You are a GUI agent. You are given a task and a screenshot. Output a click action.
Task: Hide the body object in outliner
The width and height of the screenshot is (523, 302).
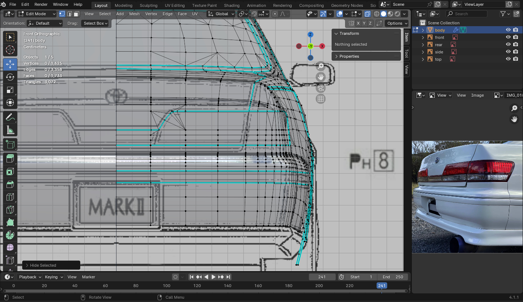pos(508,30)
